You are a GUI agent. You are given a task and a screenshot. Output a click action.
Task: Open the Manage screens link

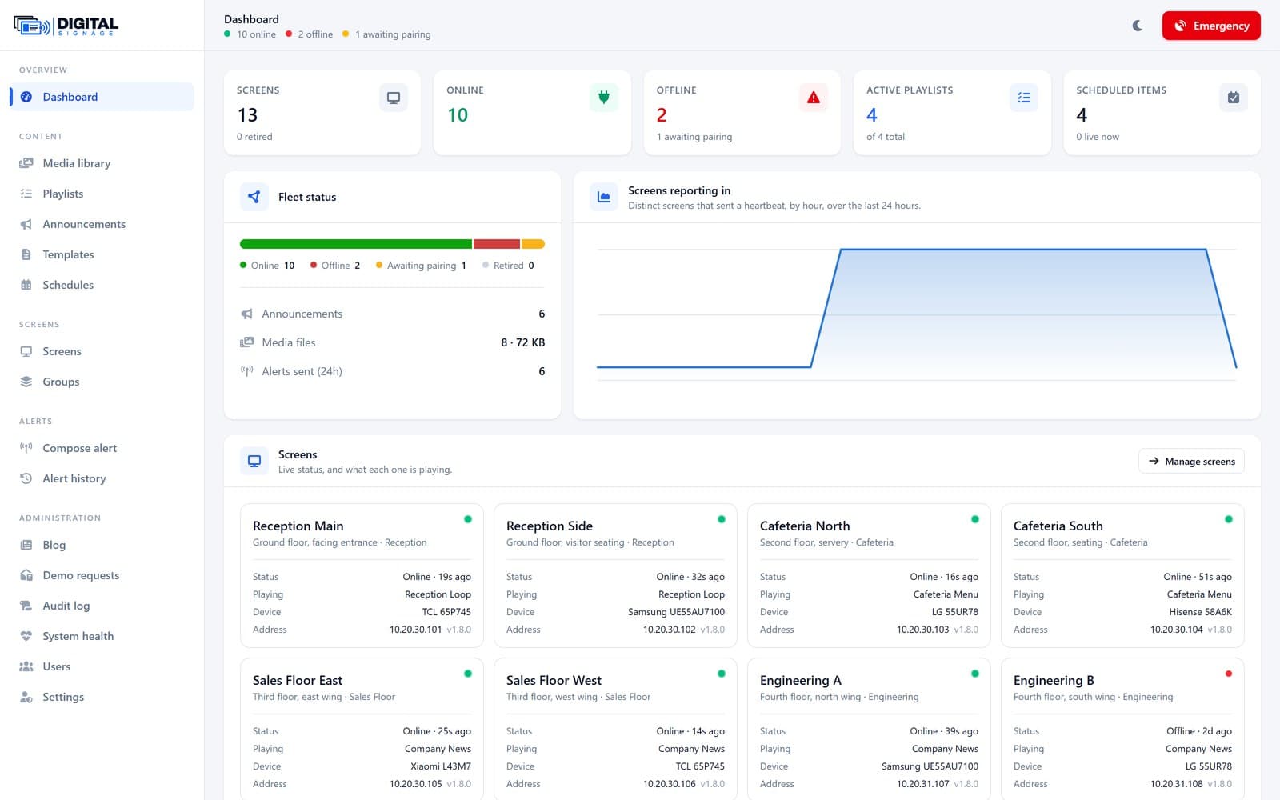(1191, 461)
